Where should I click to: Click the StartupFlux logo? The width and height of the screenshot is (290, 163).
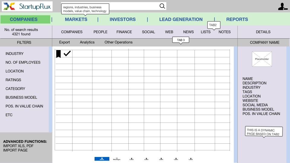point(27,6)
